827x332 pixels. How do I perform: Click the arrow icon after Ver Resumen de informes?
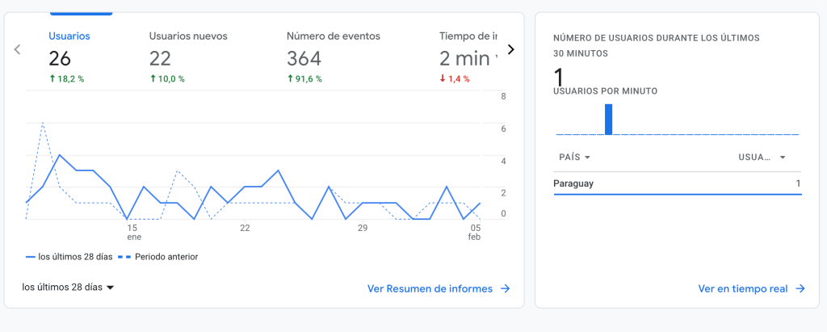click(505, 288)
